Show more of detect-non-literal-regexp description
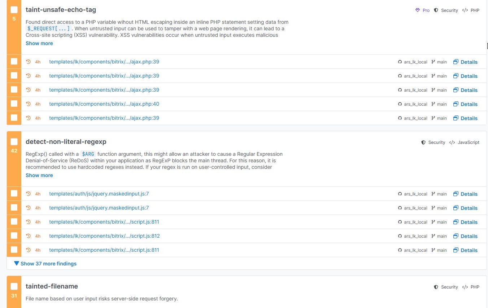This screenshot has width=488, height=308. pos(39,175)
